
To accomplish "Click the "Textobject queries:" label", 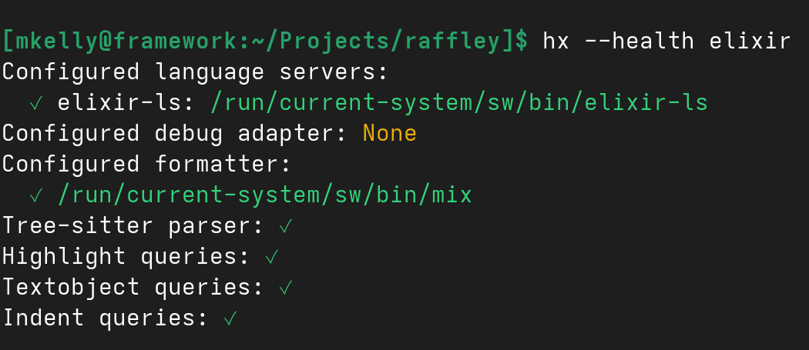I will tap(133, 288).
